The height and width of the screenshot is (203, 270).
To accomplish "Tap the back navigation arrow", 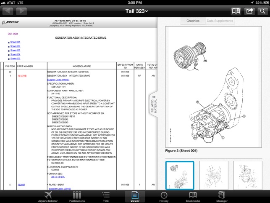I will point(8,11).
